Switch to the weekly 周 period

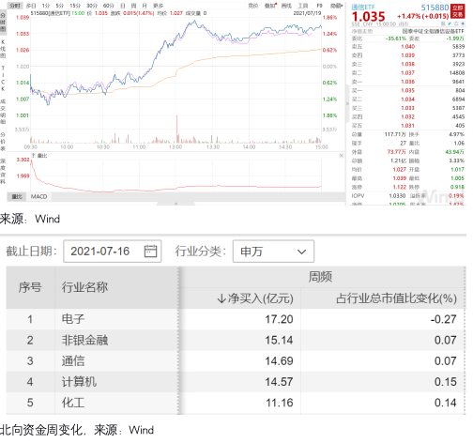[133, 6]
